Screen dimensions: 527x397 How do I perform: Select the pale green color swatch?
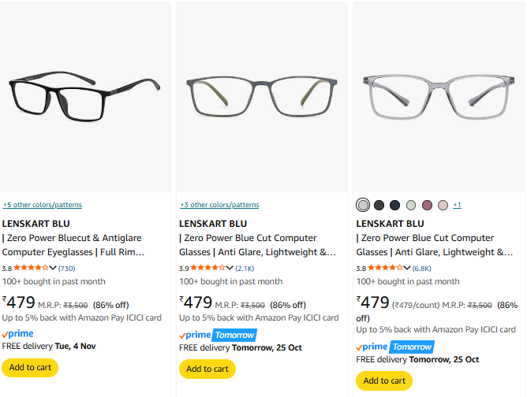tap(410, 205)
